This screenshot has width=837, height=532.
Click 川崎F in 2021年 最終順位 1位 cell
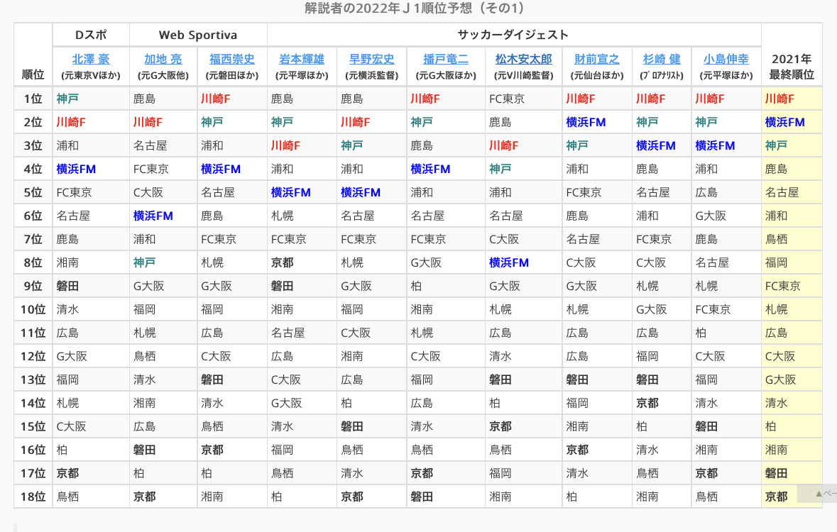(x=779, y=99)
